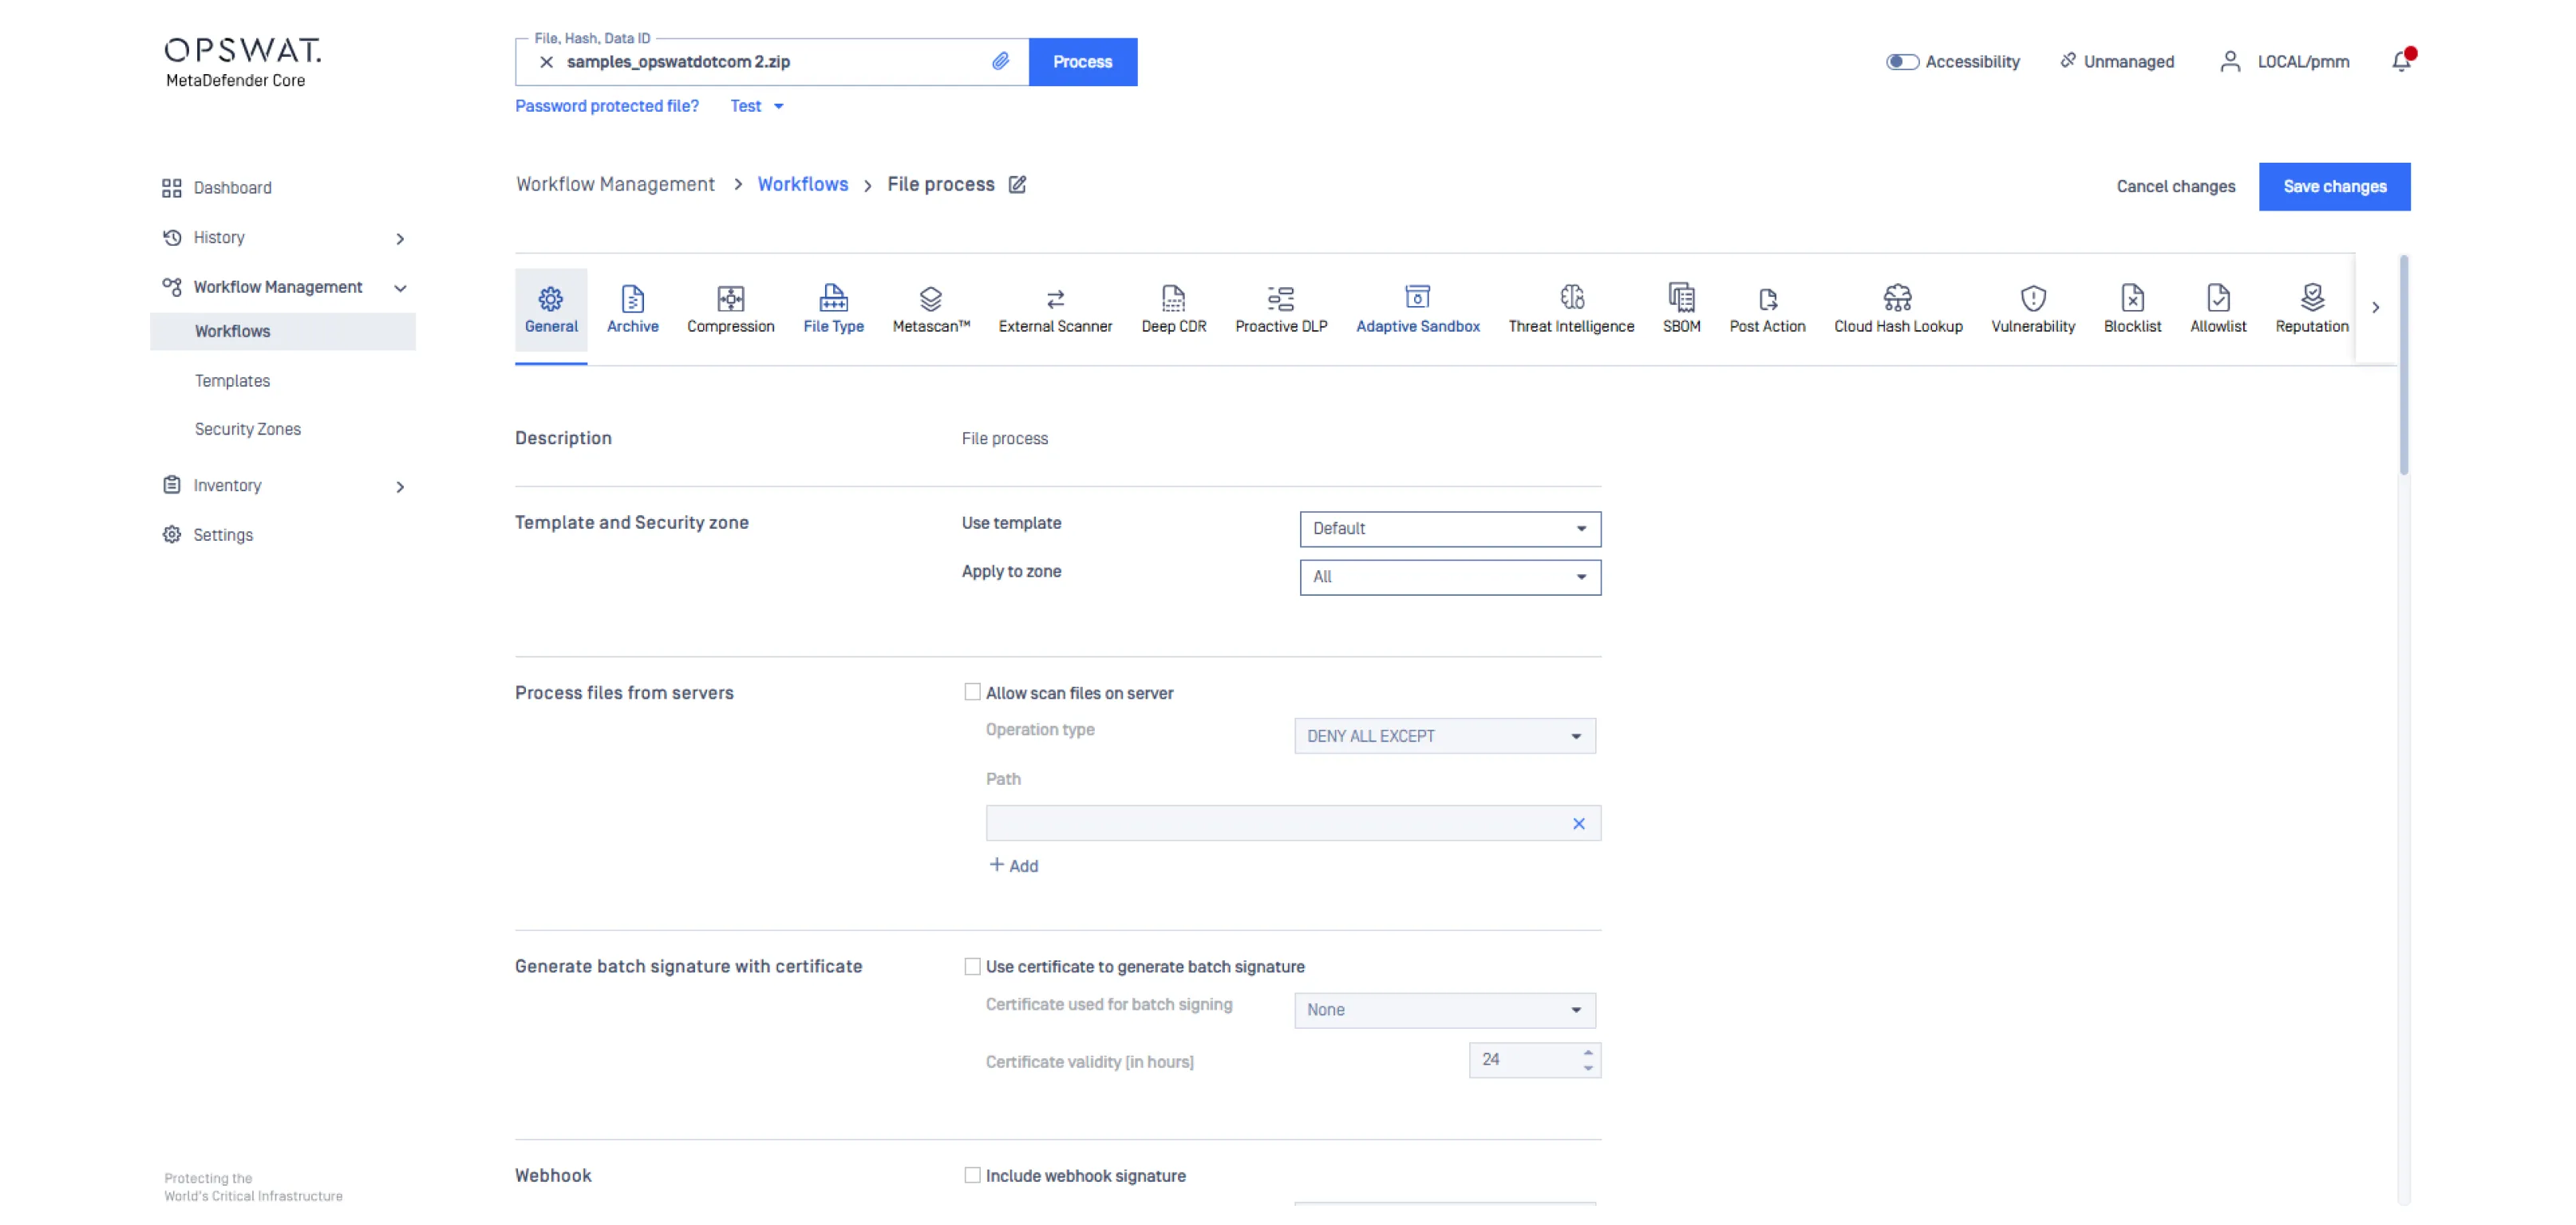This screenshot has height=1225, width=2576.
Task: Open the Adaptive Sandbox tab icon
Action: click(1417, 297)
